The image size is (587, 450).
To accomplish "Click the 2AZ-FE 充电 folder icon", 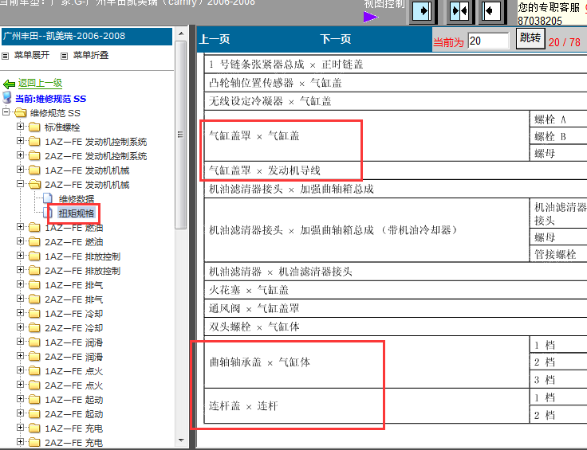I will click(x=34, y=443).
